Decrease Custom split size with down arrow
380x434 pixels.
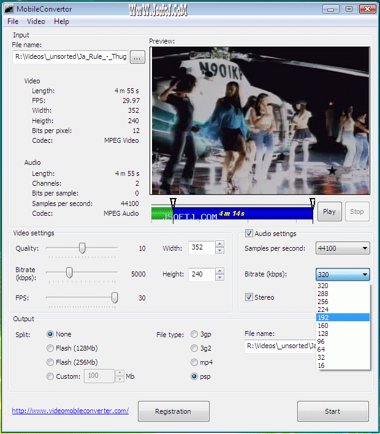(x=120, y=379)
